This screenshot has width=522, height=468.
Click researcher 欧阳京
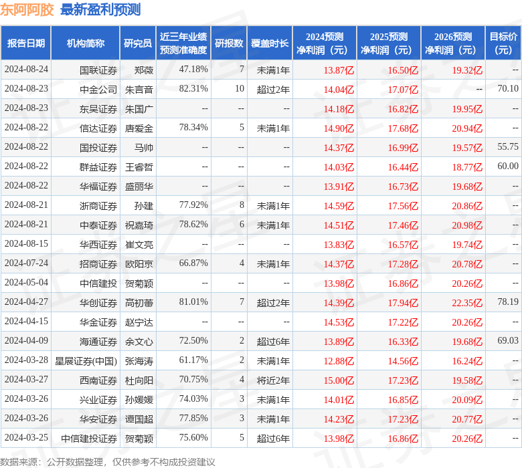[139, 264]
